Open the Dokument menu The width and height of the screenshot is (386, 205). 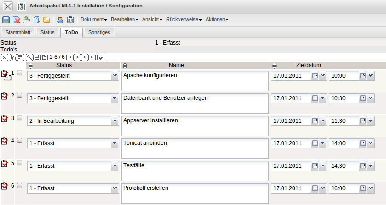[x=93, y=20]
